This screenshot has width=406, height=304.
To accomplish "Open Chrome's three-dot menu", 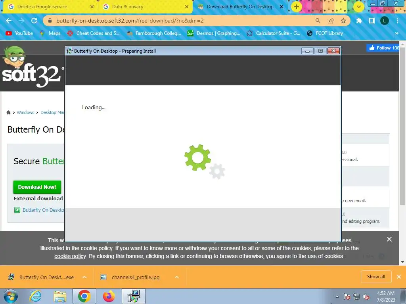I will [x=397, y=21].
